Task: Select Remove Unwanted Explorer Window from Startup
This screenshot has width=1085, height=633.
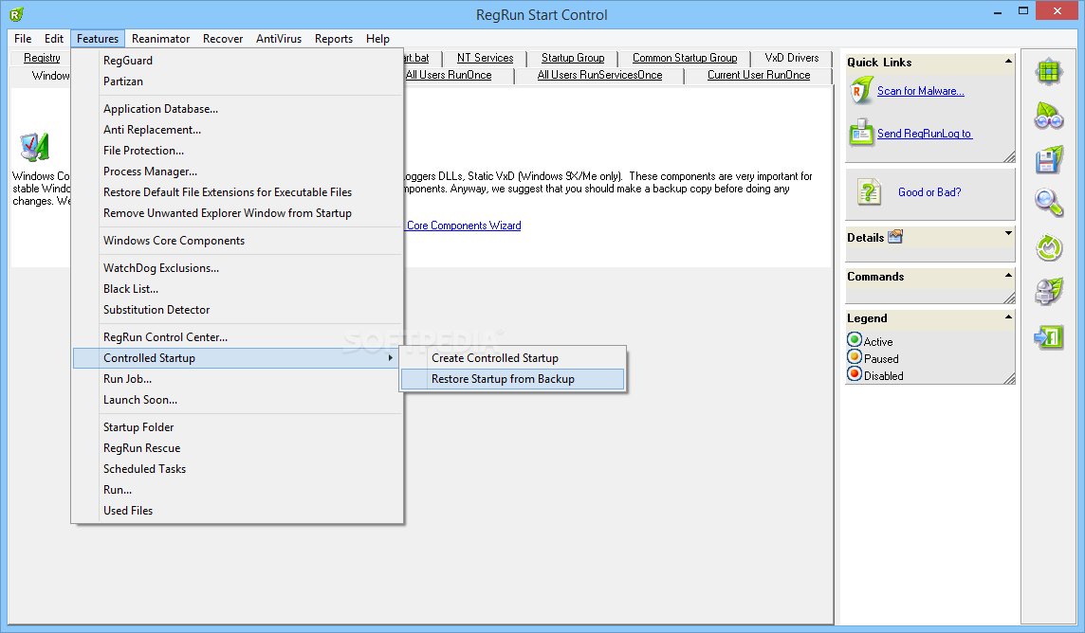Action: [237, 213]
